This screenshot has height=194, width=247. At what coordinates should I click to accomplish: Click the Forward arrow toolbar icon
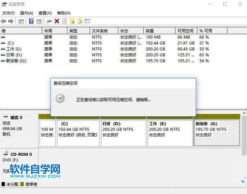[11, 21]
